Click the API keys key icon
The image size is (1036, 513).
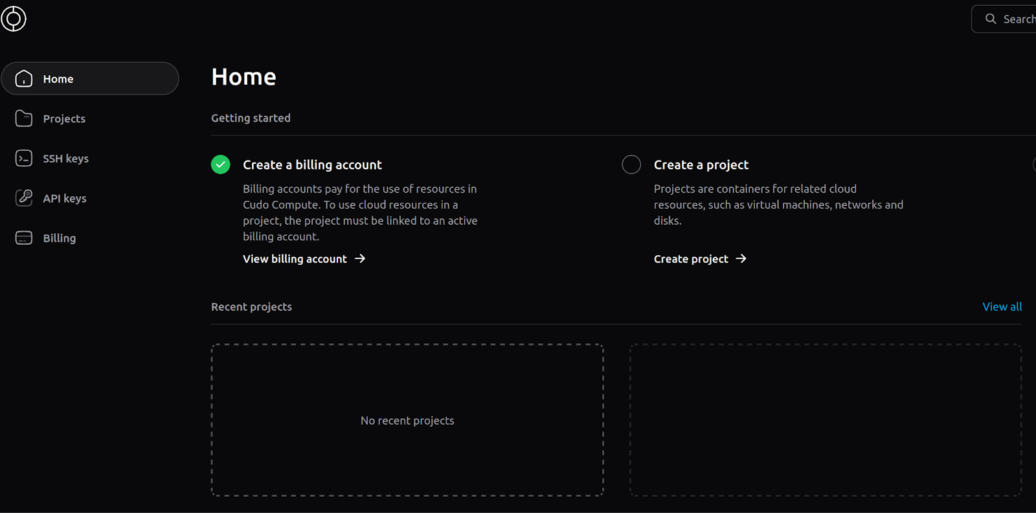click(x=24, y=198)
